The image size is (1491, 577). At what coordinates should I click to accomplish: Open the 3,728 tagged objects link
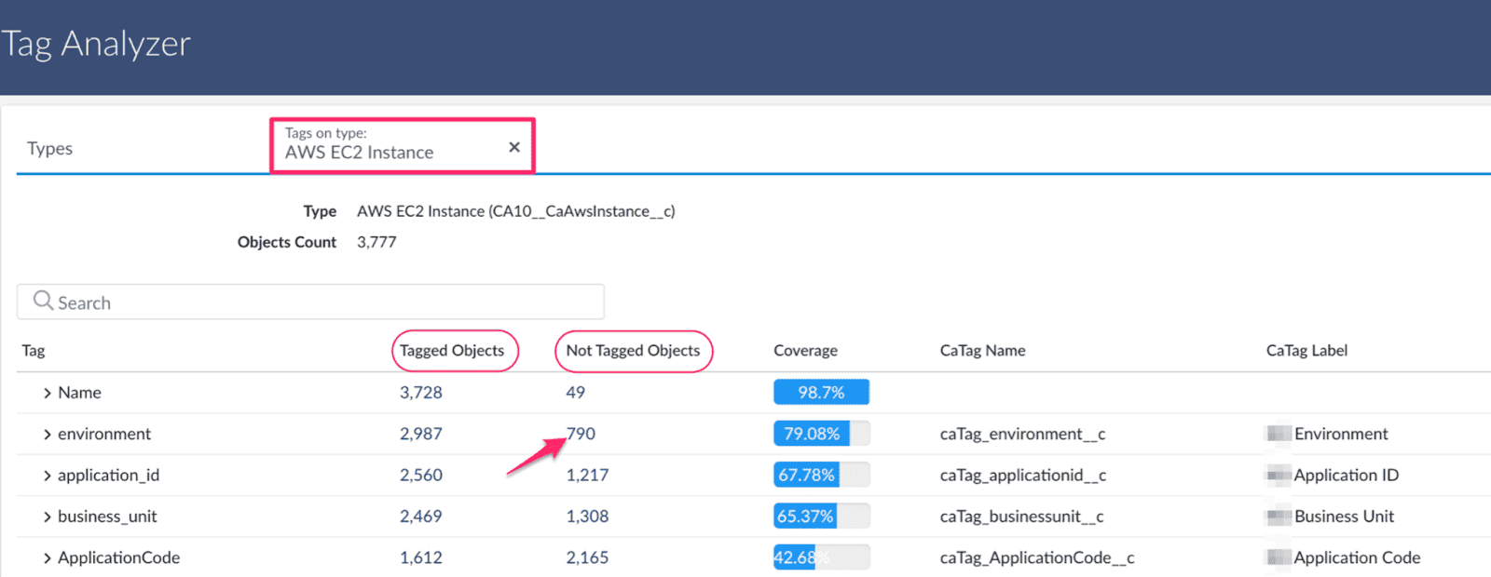421,393
